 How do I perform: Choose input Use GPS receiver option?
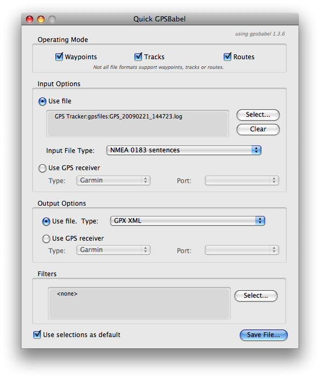[42, 168]
